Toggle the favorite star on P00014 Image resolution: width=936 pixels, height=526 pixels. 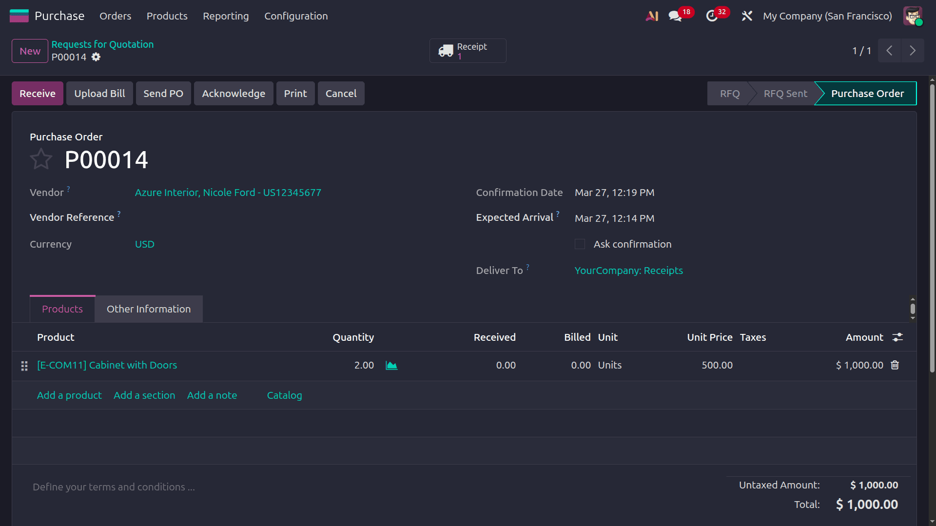click(41, 159)
